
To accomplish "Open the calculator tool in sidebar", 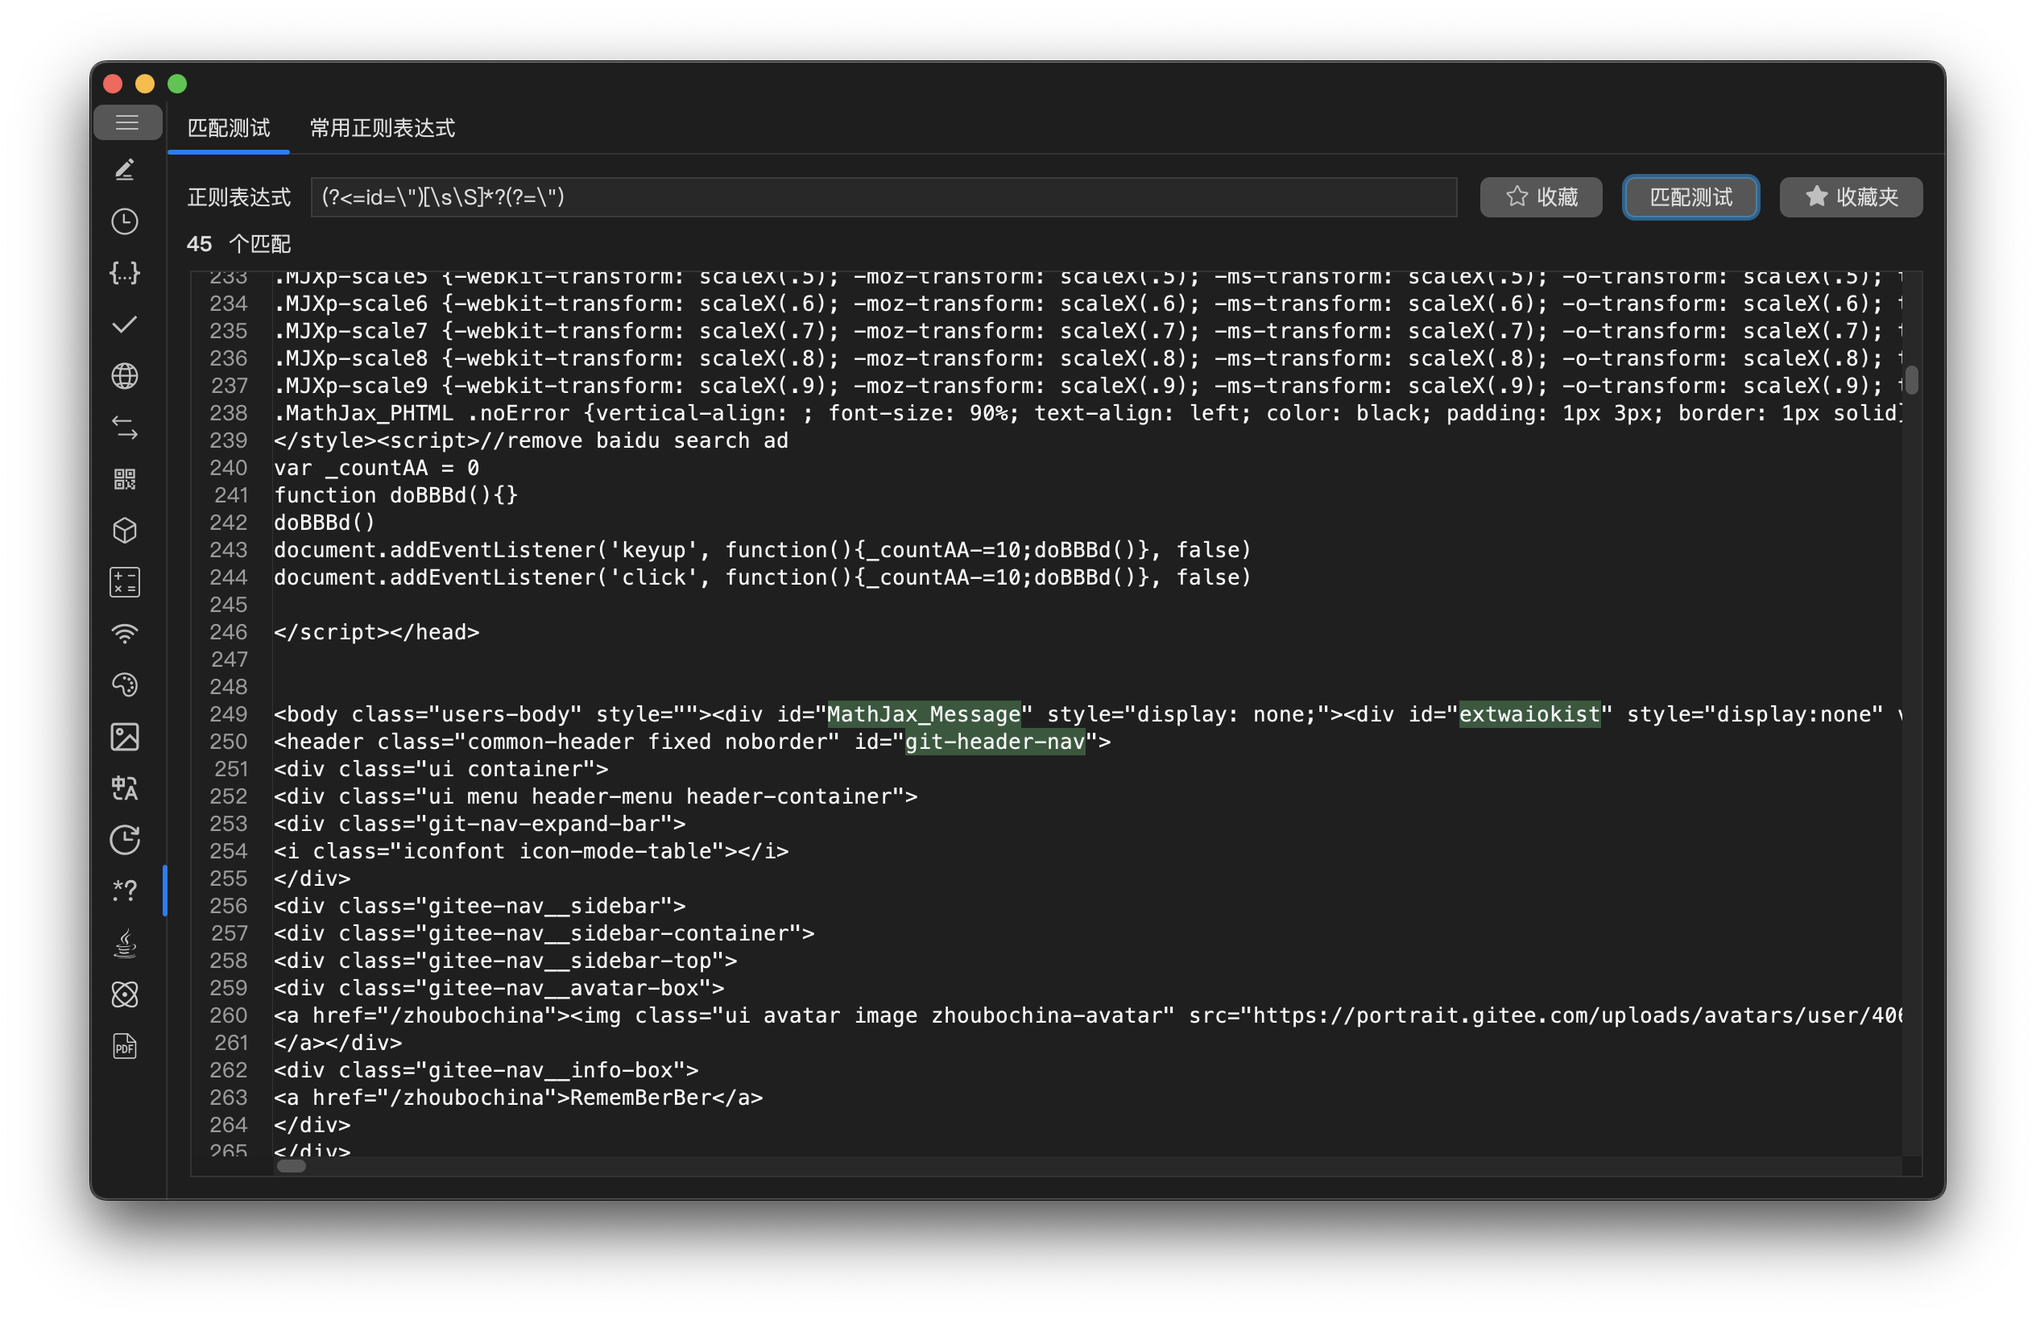I will pos(125,582).
